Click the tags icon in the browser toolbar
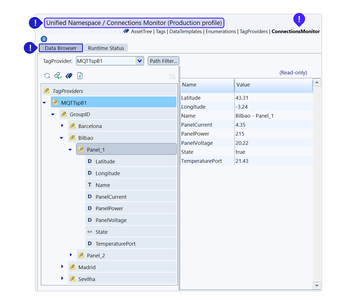 point(69,76)
